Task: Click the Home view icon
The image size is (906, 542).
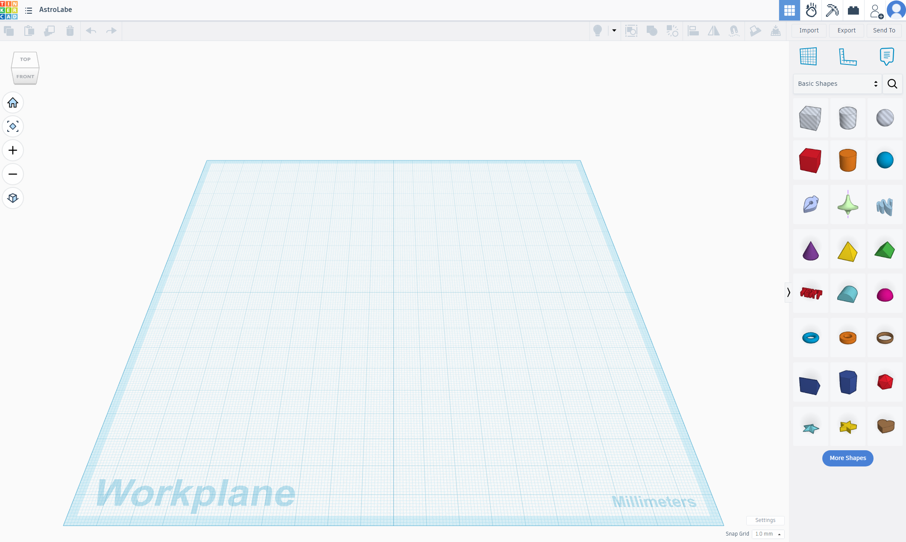Action: click(x=13, y=103)
